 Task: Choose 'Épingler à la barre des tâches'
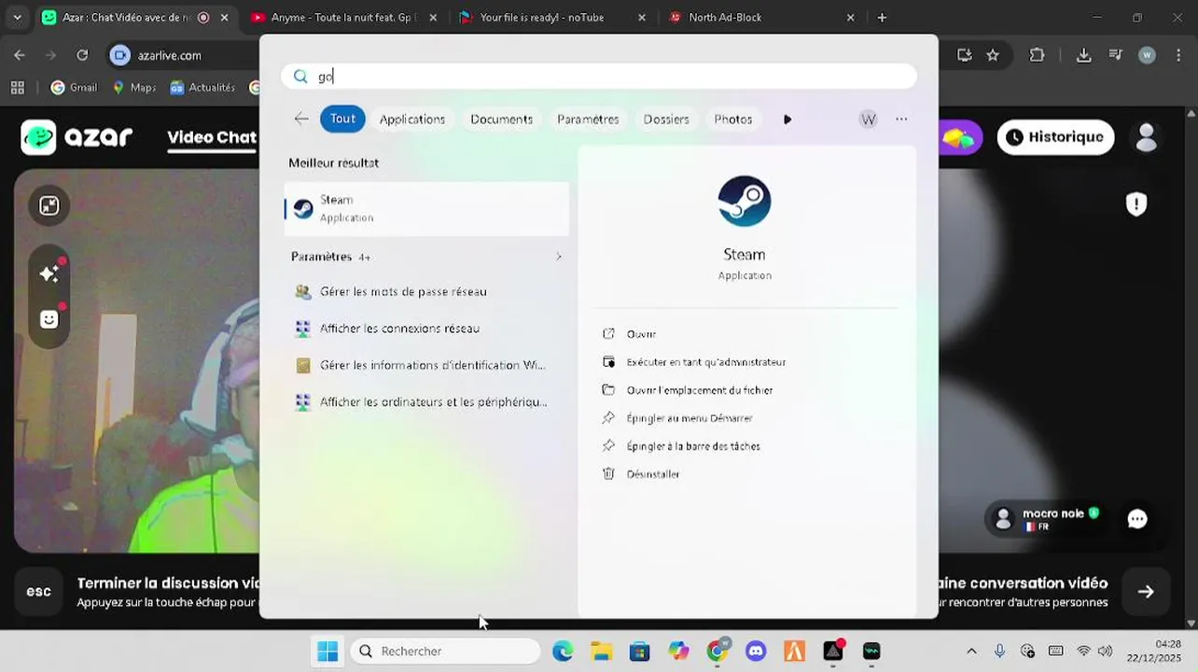681,446
